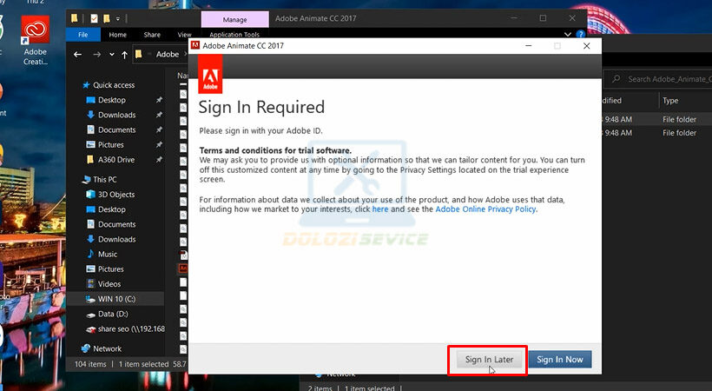712x391 pixels.
Task: Open the Music folder icon under This PC
Action: coord(90,255)
